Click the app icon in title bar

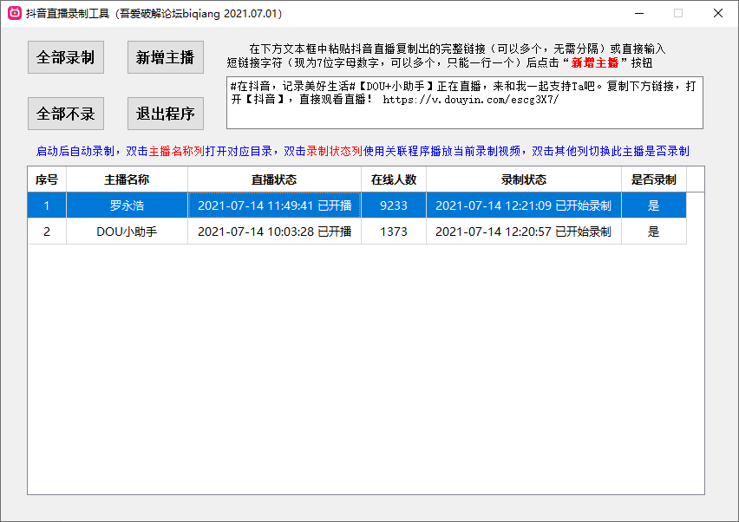pyautogui.click(x=15, y=13)
